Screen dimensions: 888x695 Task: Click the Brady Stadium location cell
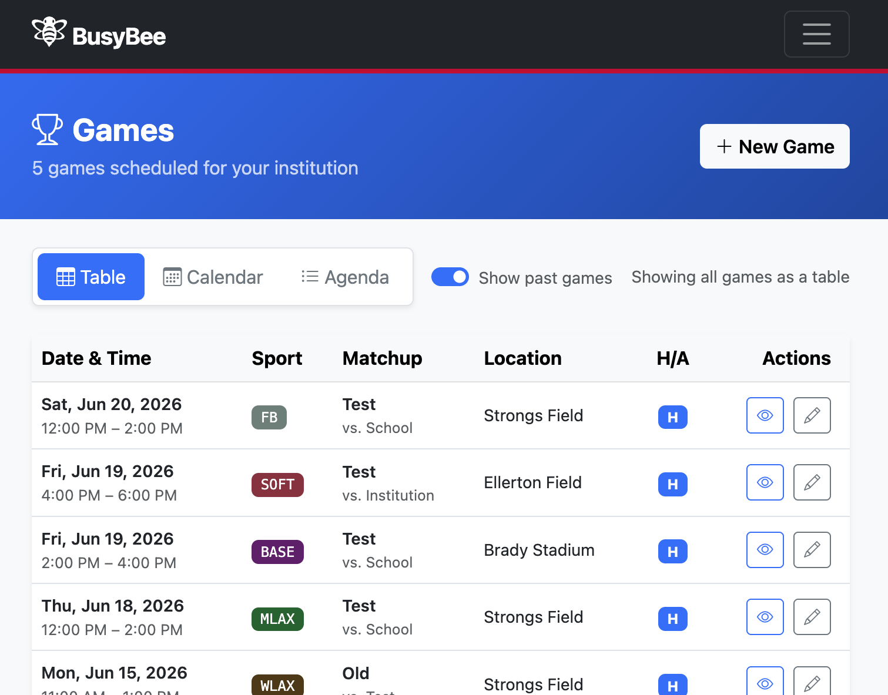pyautogui.click(x=539, y=550)
